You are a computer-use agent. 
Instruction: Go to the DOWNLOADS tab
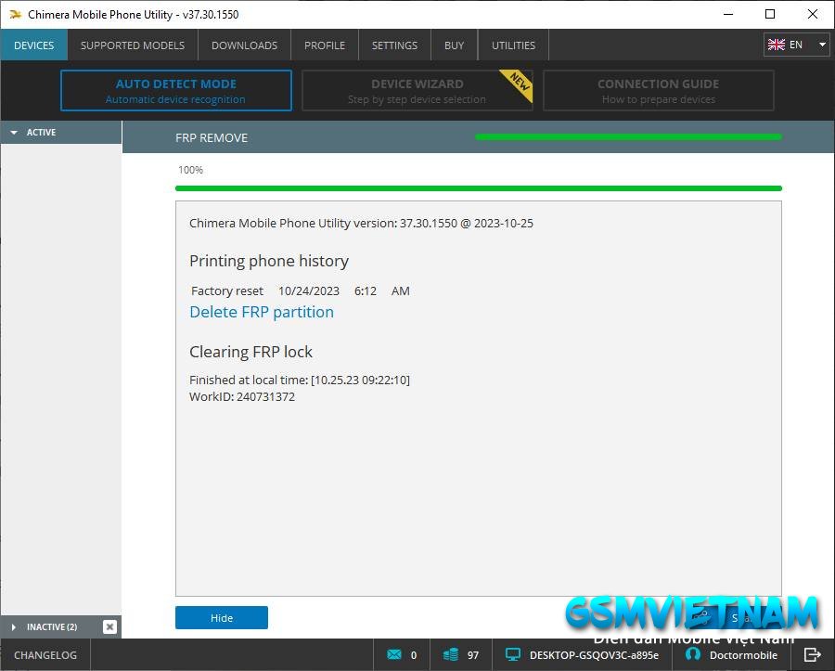[244, 45]
